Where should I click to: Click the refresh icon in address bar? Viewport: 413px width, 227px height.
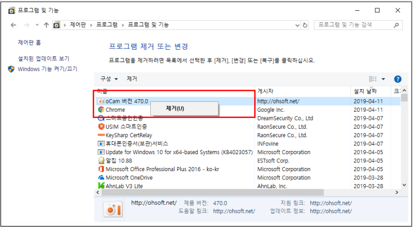click(x=305, y=25)
